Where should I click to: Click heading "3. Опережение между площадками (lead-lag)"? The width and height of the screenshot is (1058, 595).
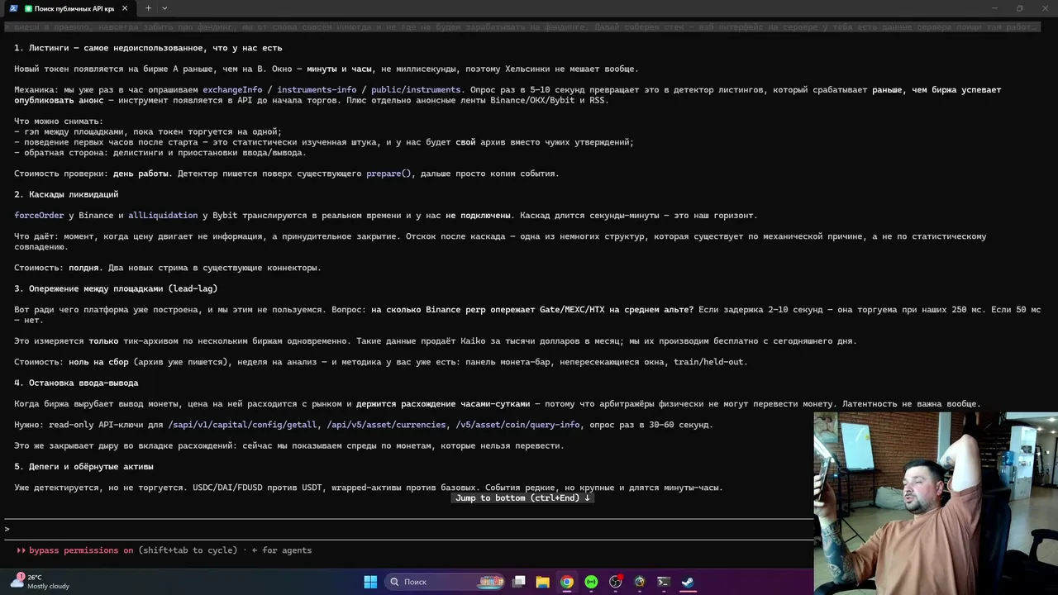116,288
